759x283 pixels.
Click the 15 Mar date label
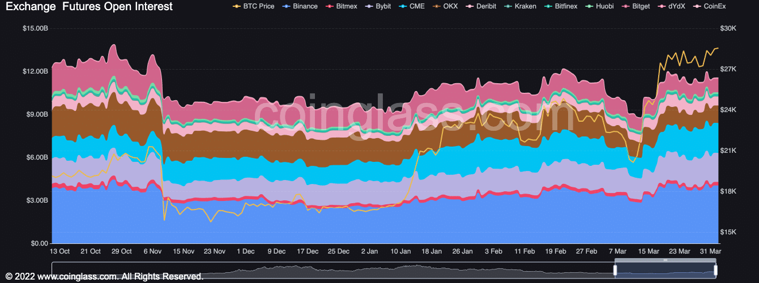649,251
